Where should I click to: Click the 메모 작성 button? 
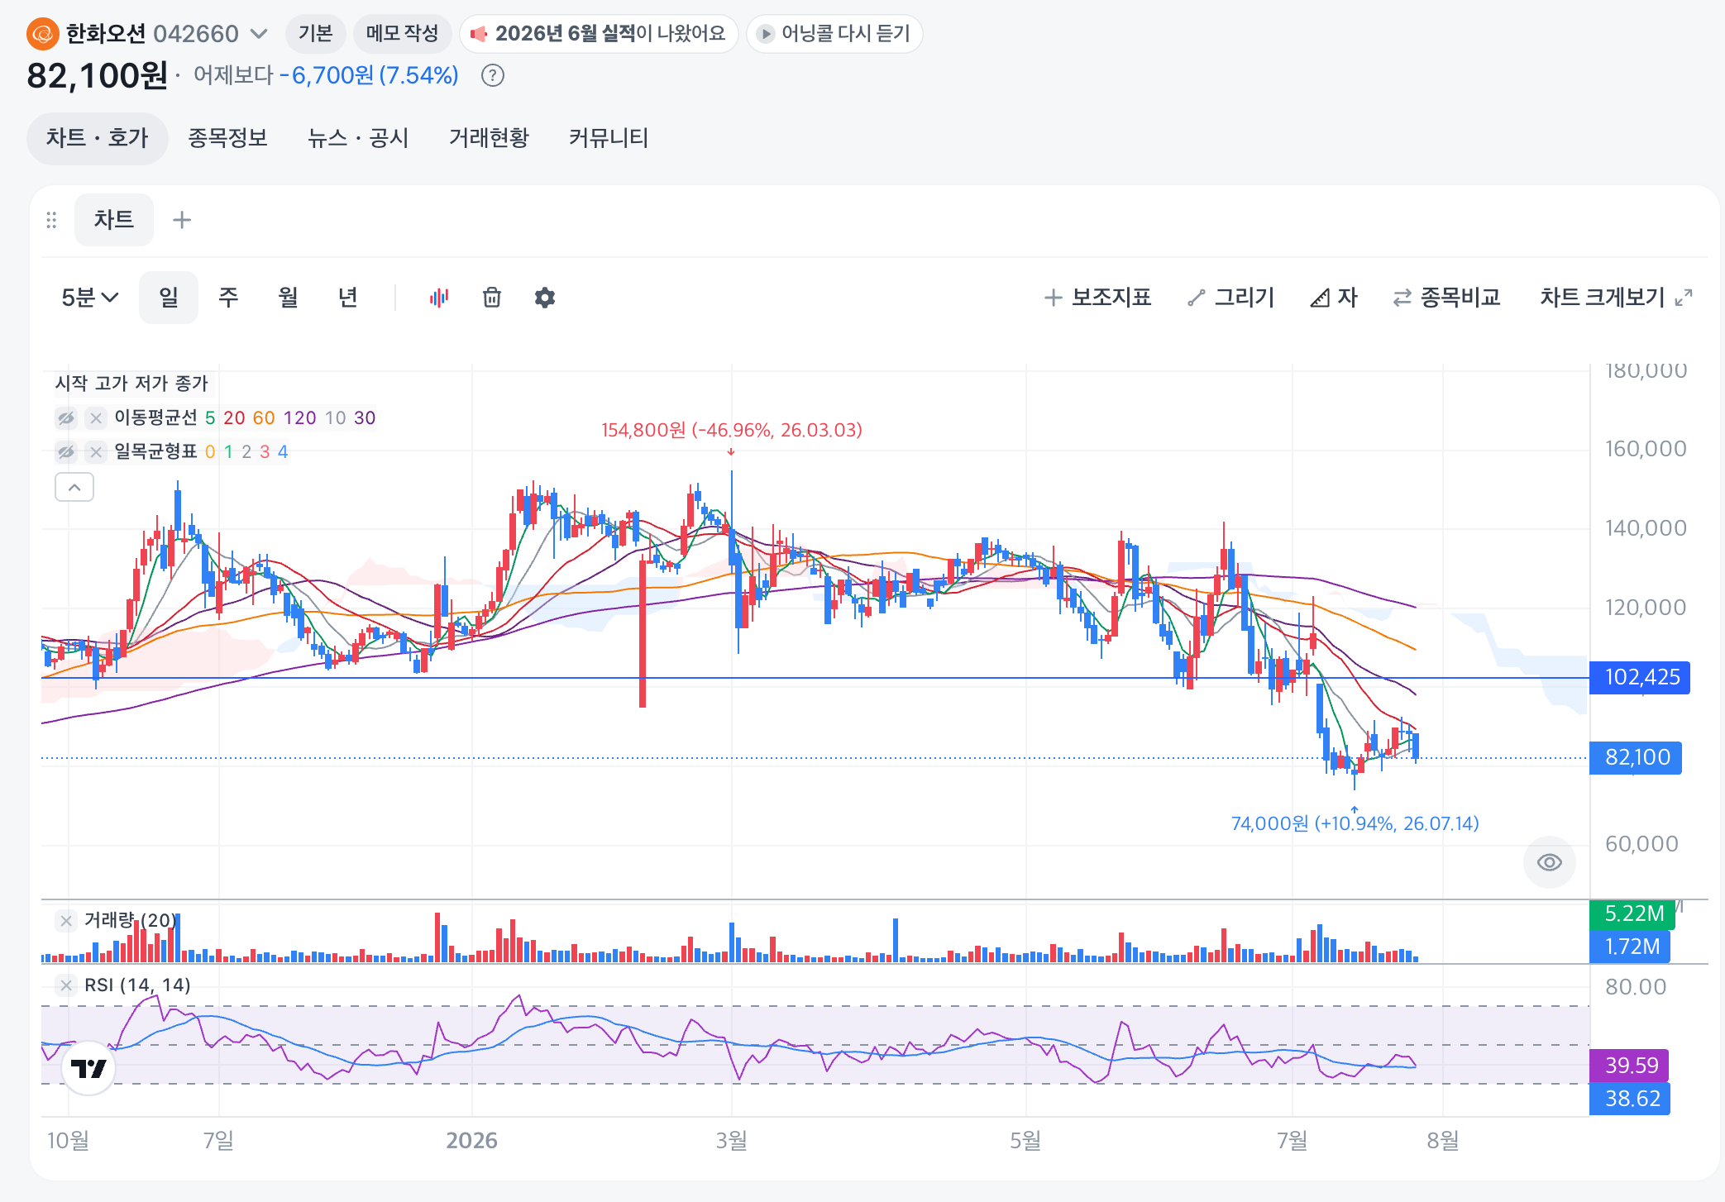(402, 34)
